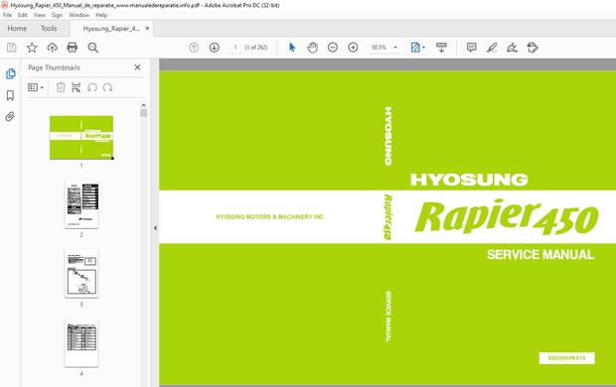Open the Attachments paperclip panel
616x387 pixels.
pos(10,116)
